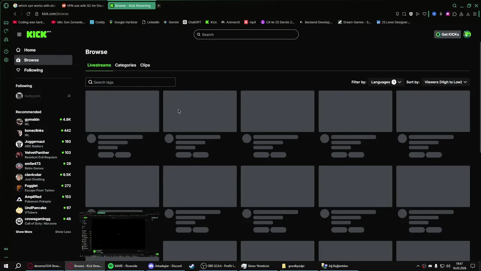Click the Search tags input field
The height and width of the screenshot is (271, 481).
130,82
